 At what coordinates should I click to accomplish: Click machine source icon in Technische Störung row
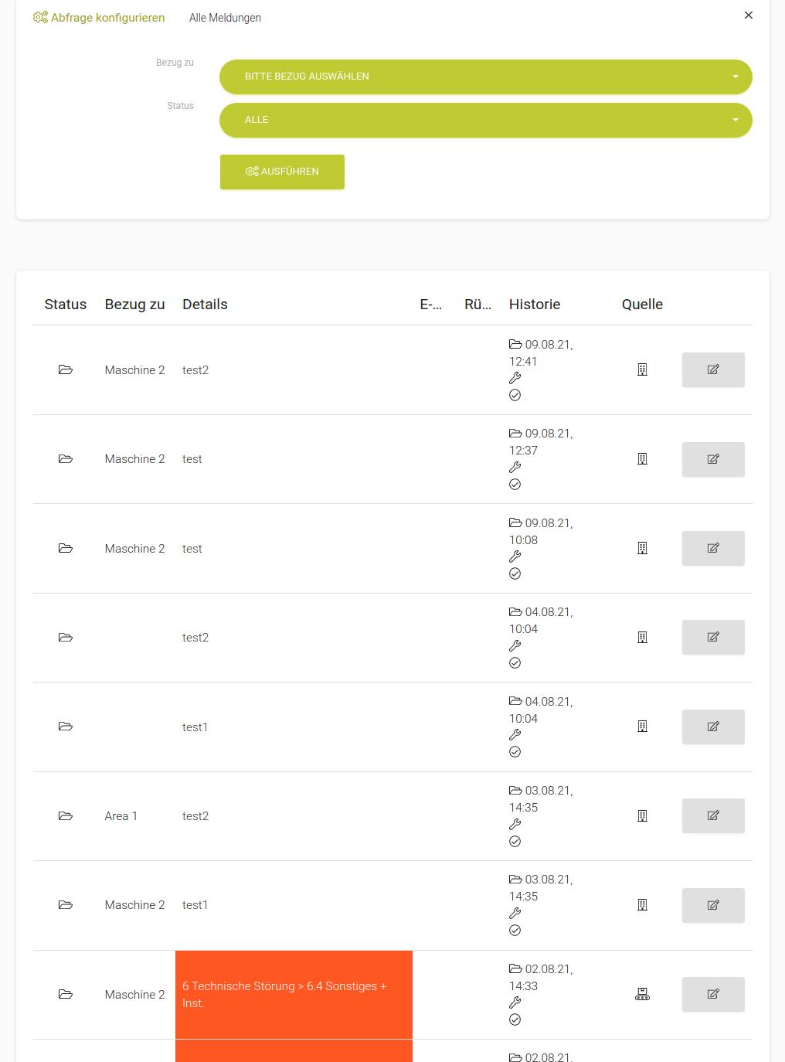(642, 994)
